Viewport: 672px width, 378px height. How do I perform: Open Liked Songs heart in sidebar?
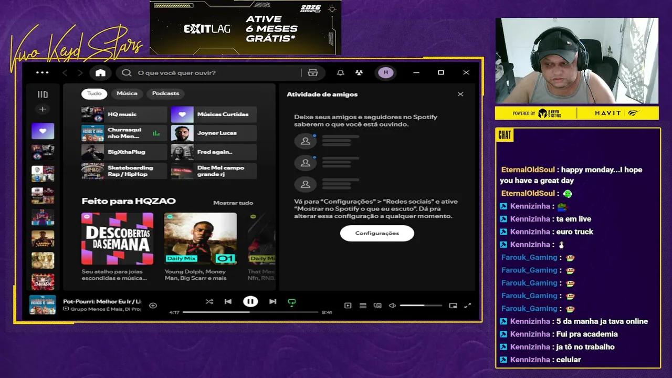43,131
